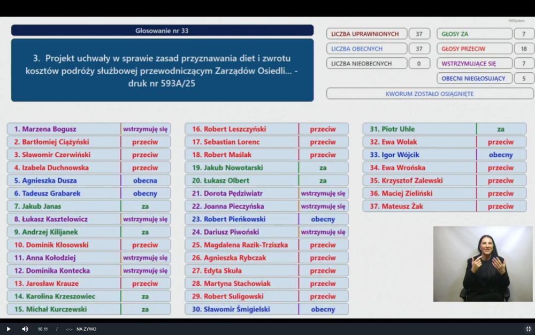Click the Głosowanie nr 33 header
Viewport: 535px width, 335px height.
point(162,31)
